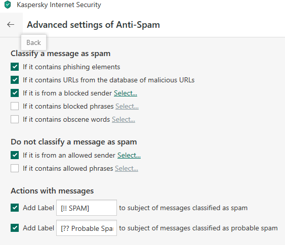This screenshot has width=285, height=245.
Task: Open Select link for blocked phrases
Action: click(x=127, y=106)
